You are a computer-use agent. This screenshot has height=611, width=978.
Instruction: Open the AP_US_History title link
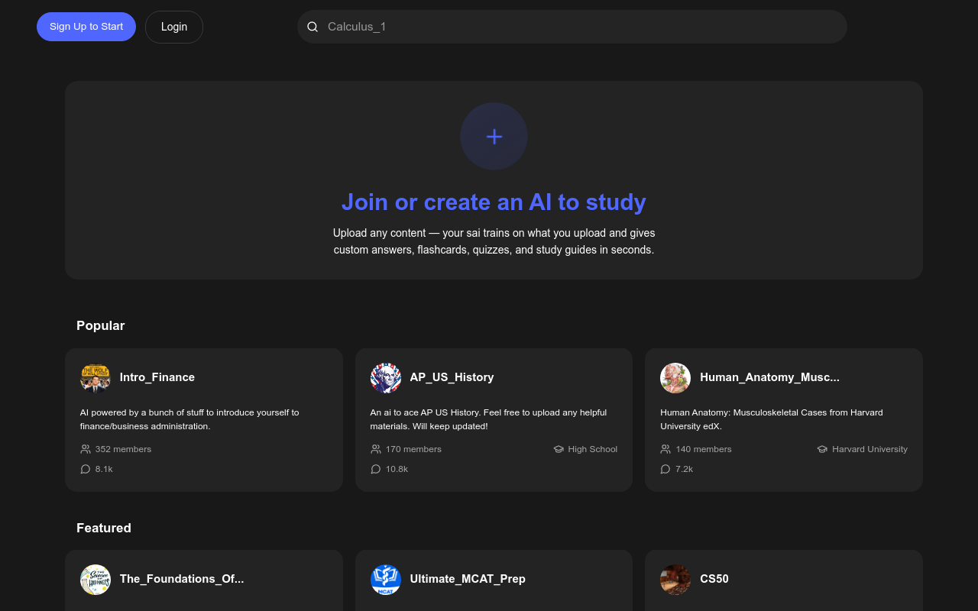(x=452, y=377)
